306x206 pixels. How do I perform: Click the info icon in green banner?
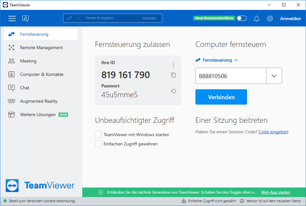coord(101,192)
